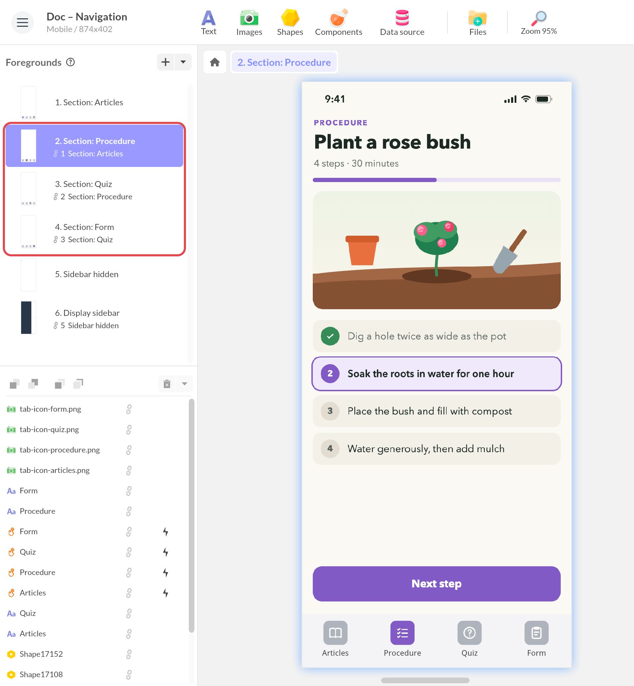Open the Shapes tool
Viewport: 634px width, 686px height.
click(290, 23)
